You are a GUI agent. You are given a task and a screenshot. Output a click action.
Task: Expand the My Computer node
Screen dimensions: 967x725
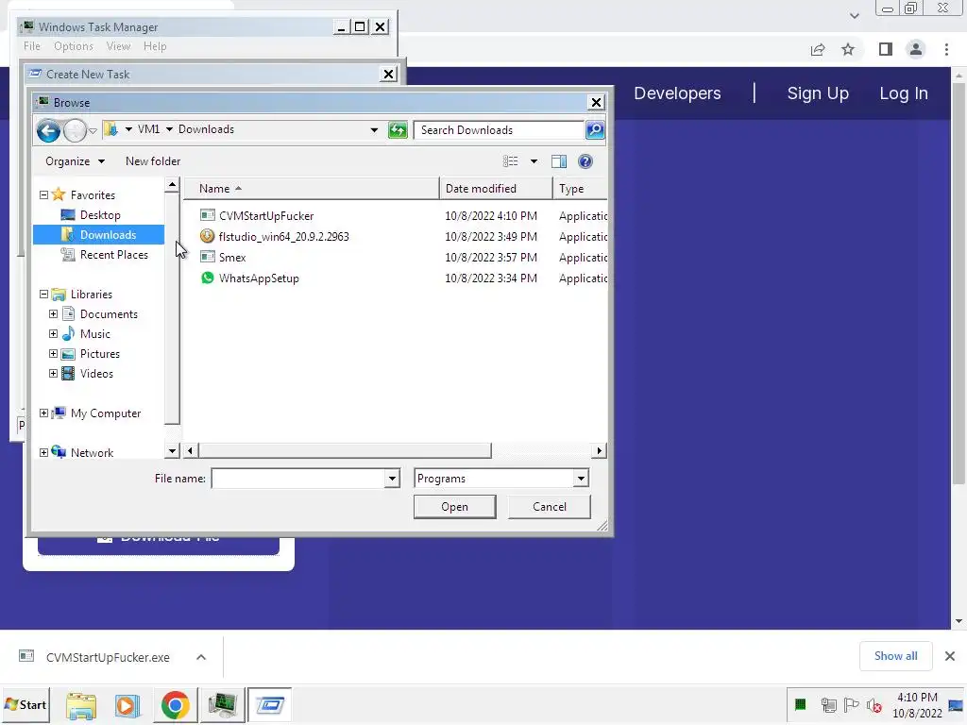(x=43, y=413)
